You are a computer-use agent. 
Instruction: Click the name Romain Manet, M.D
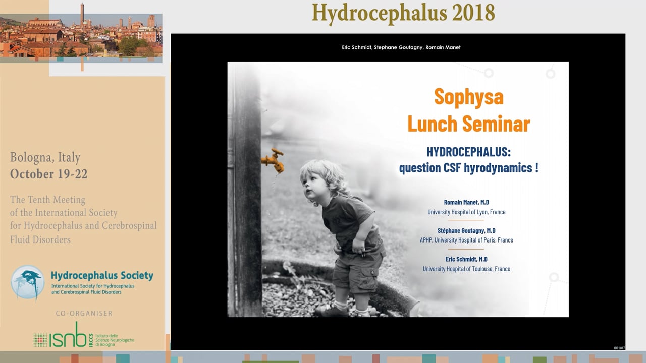click(466, 202)
